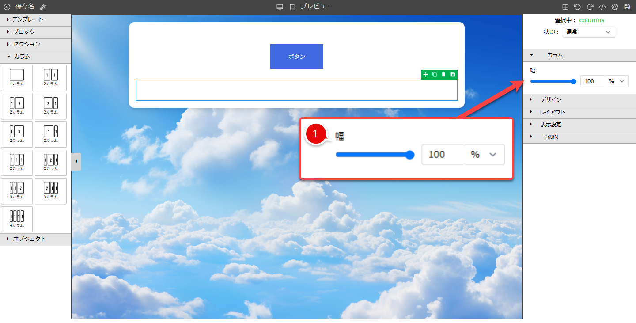
Task: Collapse the left sidebar panel arrow
Action: pos(76,161)
